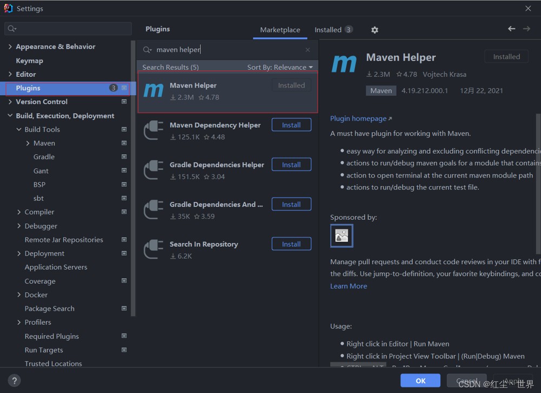541x393 pixels.
Task: Expand the Editor settings node
Action: [x=10, y=74]
